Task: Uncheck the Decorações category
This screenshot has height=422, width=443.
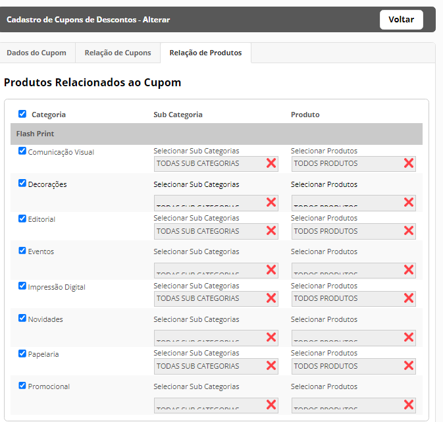Action: pos(22,183)
